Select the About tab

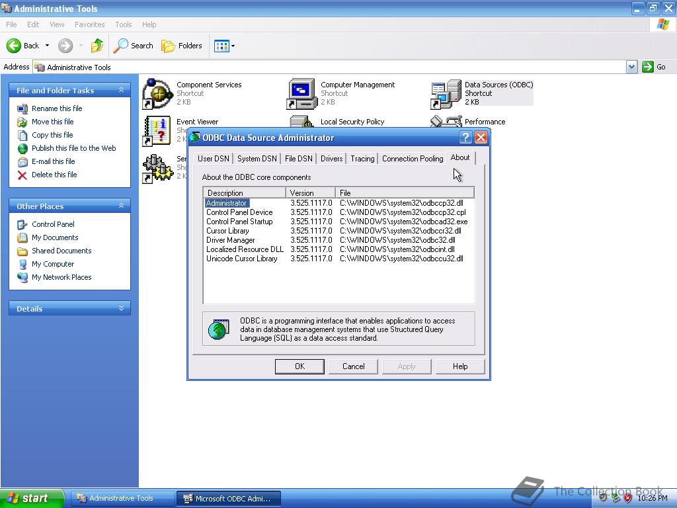coord(460,157)
